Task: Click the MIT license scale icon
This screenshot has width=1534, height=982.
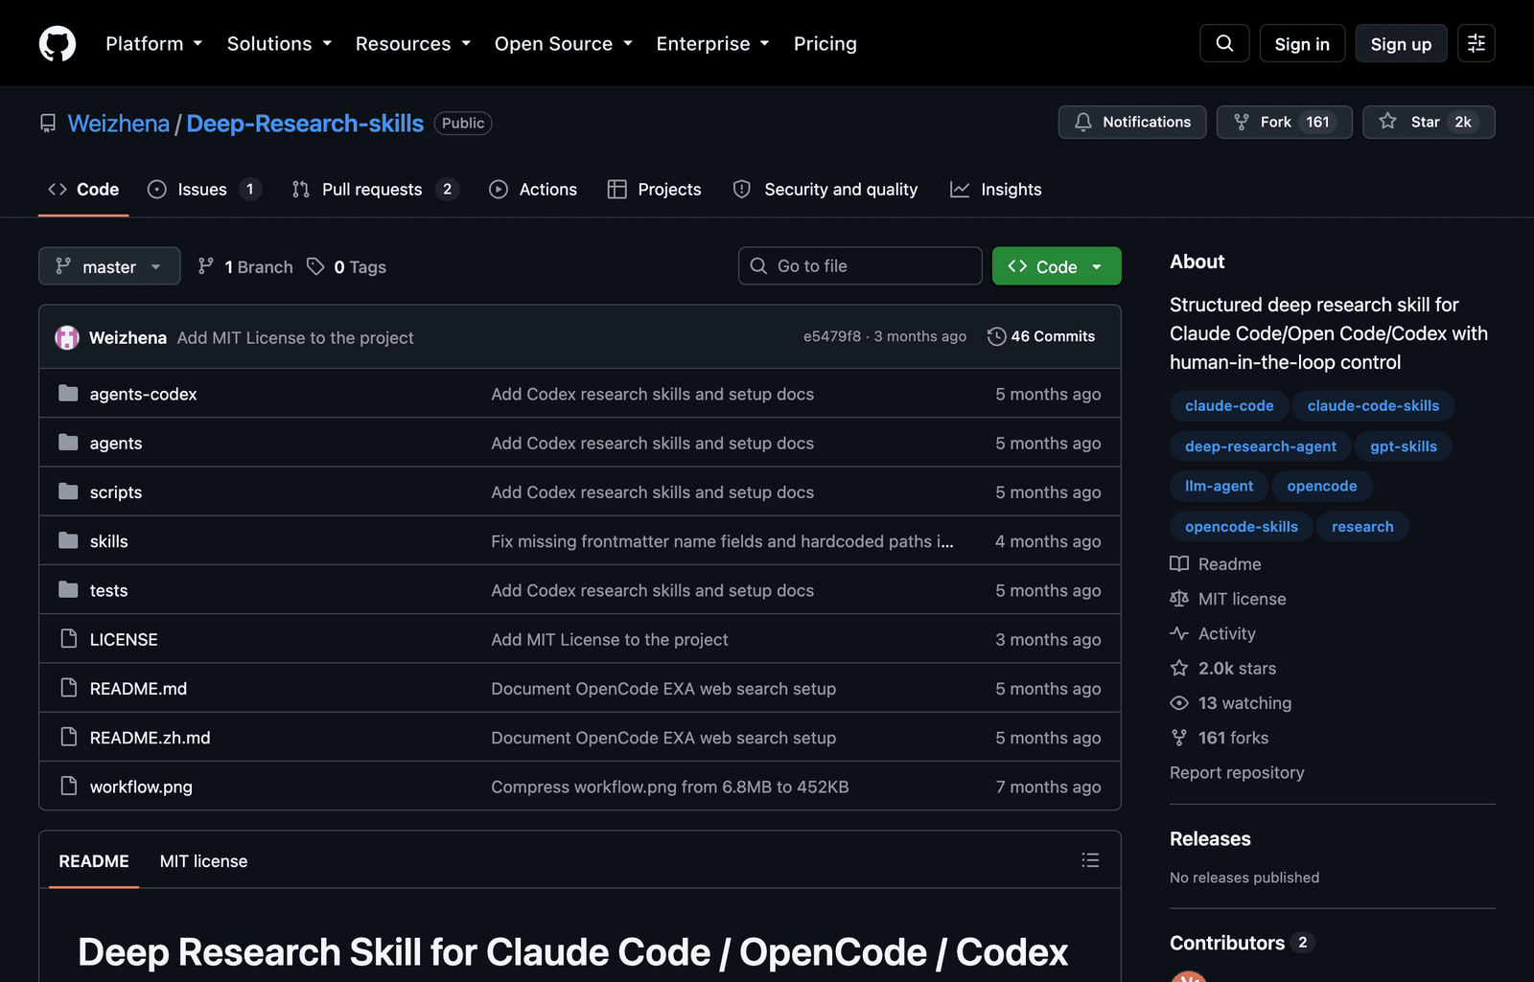Action: click(x=1179, y=598)
